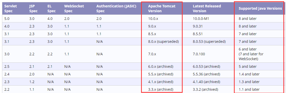This screenshot has height=93, width=289.
Task: Click the '6 and later (7 and later for WebSocket)' cell
Action: tap(251, 54)
